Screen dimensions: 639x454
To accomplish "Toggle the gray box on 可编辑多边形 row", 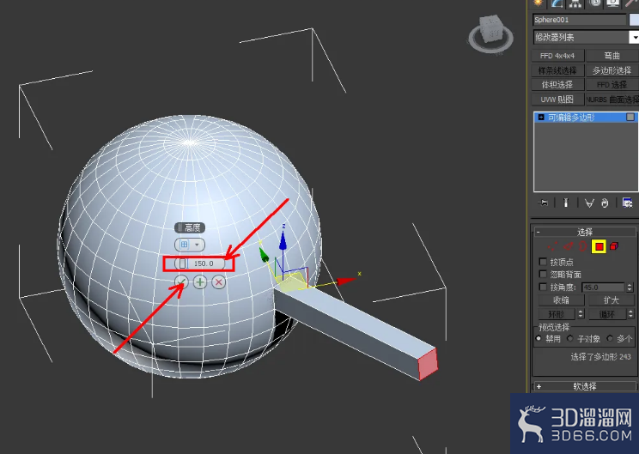I will (630, 118).
